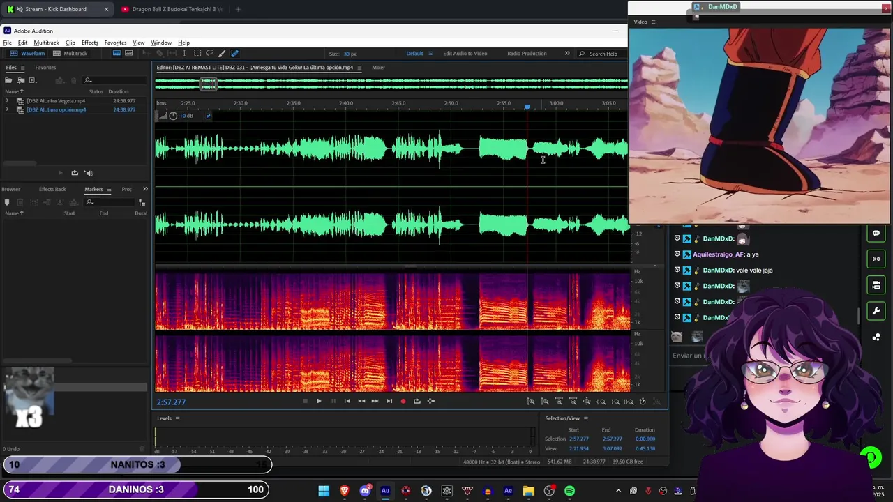Zoom in amplitude icon
The image size is (893, 502).
(531, 402)
